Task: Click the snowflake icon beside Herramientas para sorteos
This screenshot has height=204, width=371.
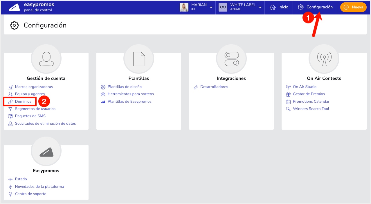Action: coord(103,94)
